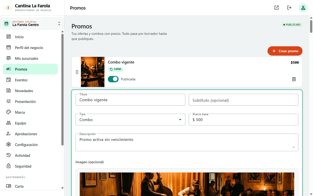Click the Combo vigente thumbnail image
This screenshot has height=196, width=313.
(93, 72)
